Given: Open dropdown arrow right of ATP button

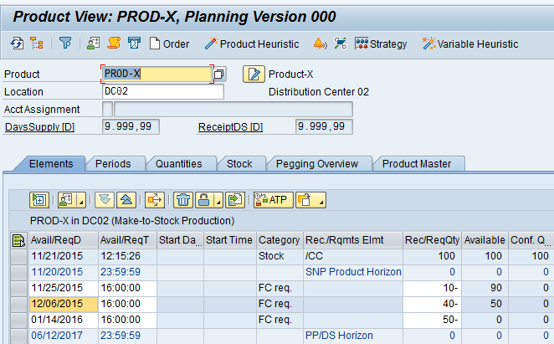Looking at the screenshot, I should pos(320,201).
